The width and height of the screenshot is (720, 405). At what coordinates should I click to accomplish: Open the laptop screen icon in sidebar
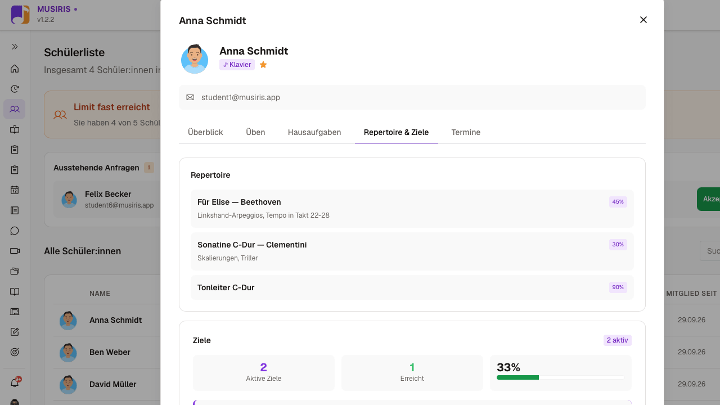point(15,312)
